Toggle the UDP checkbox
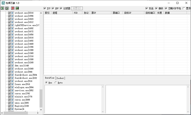191x115 pixels. click(53, 8)
